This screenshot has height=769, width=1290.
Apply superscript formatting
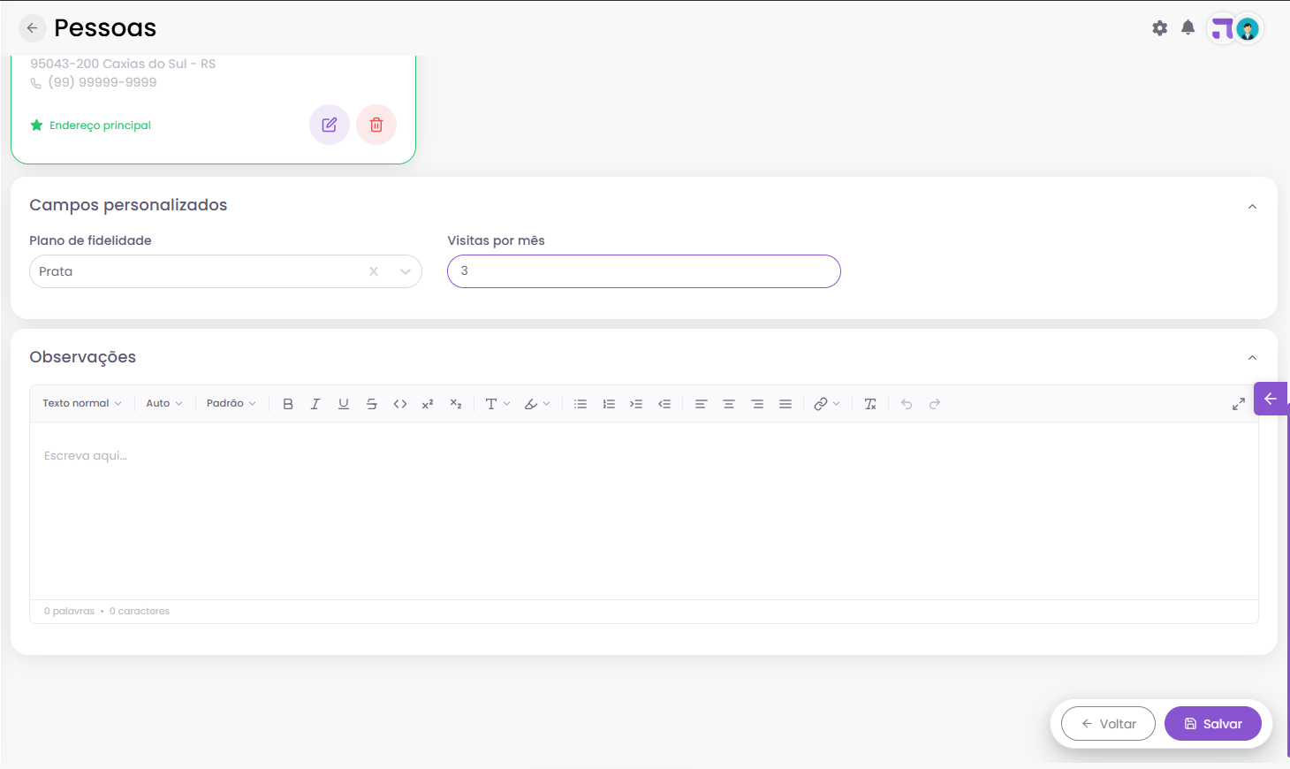click(x=428, y=404)
